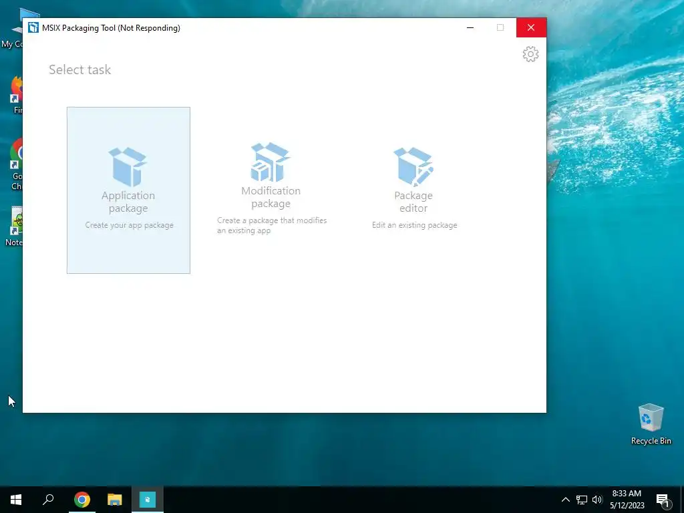
Task: Open the notification center icon
Action: tap(662, 500)
